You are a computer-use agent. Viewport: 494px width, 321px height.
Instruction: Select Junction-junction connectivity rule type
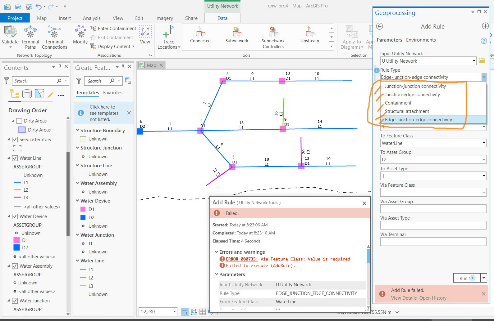[415, 86]
